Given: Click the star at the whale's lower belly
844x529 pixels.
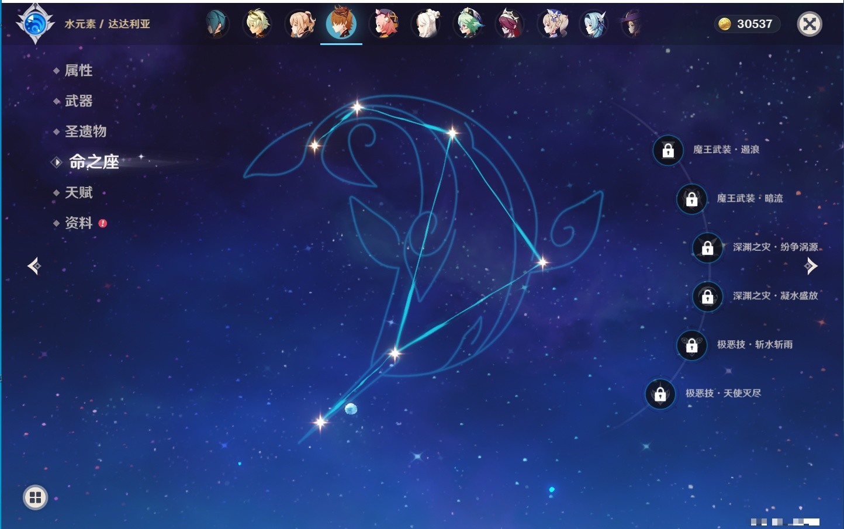Looking at the screenshot, I should coord(395,353).
